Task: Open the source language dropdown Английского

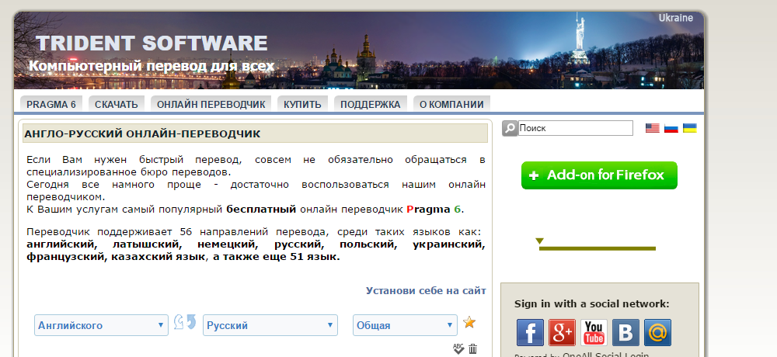Action: pos(102,325)
